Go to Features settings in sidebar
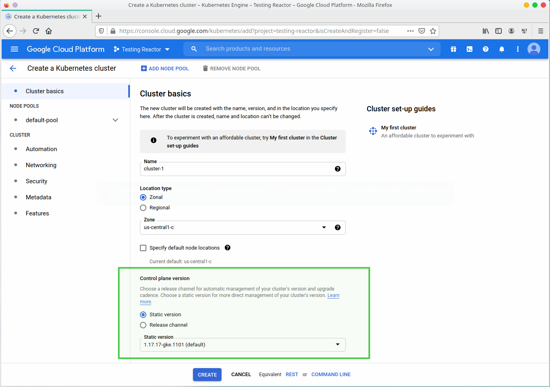The height and width of the screenshot is (387, 550). 37,213
